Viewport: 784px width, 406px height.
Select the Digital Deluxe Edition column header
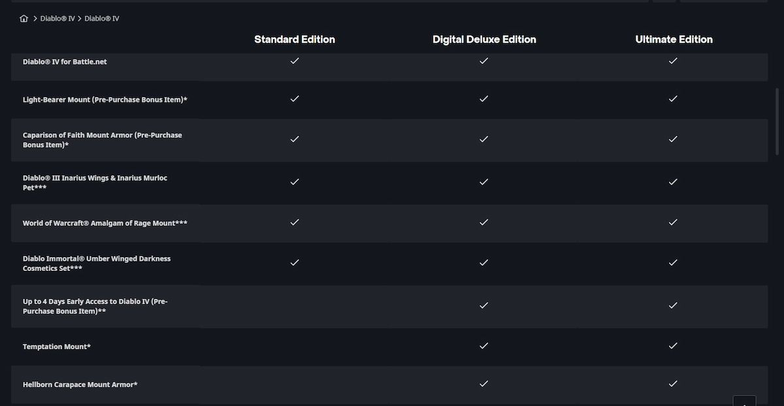484,39
